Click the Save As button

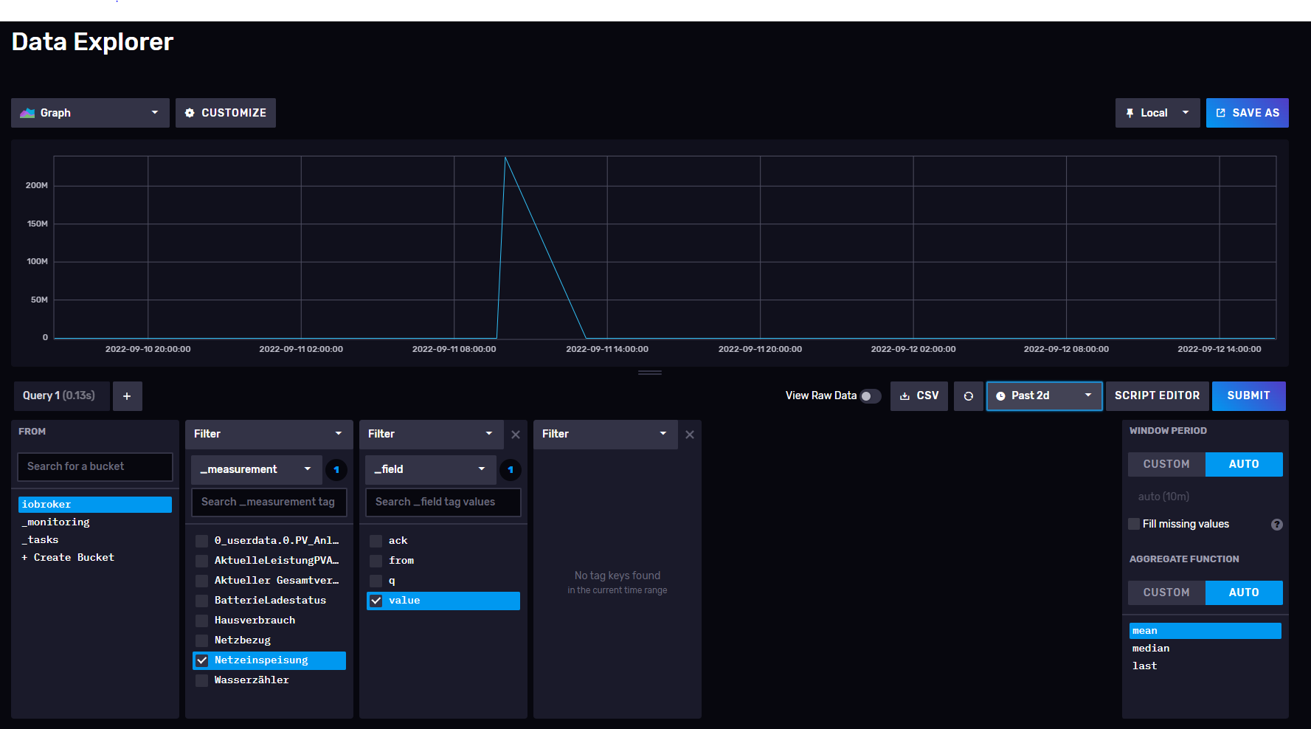[x=1248, y=113]
